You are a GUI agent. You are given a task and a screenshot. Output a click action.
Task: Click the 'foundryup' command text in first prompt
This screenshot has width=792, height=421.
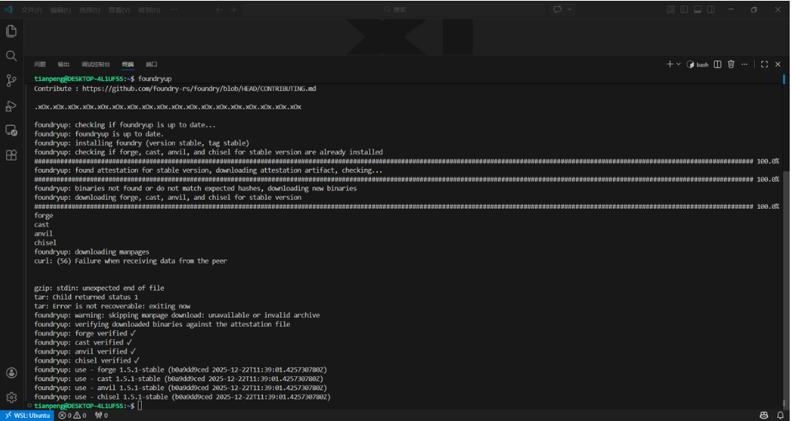click(155, 79)
